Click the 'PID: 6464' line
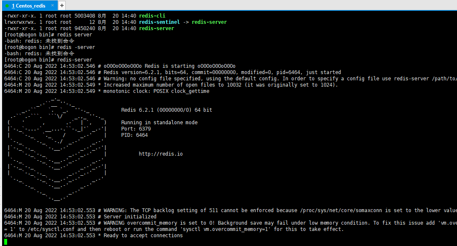The width and height of the screenshot is (457, 246). tap(134, 135)
